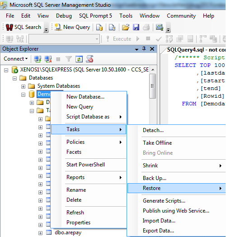This screenshot has width=226, height=237.
Task: Choose New Query in the context menu
Action: pyautogui.click(x=89, y=107)
